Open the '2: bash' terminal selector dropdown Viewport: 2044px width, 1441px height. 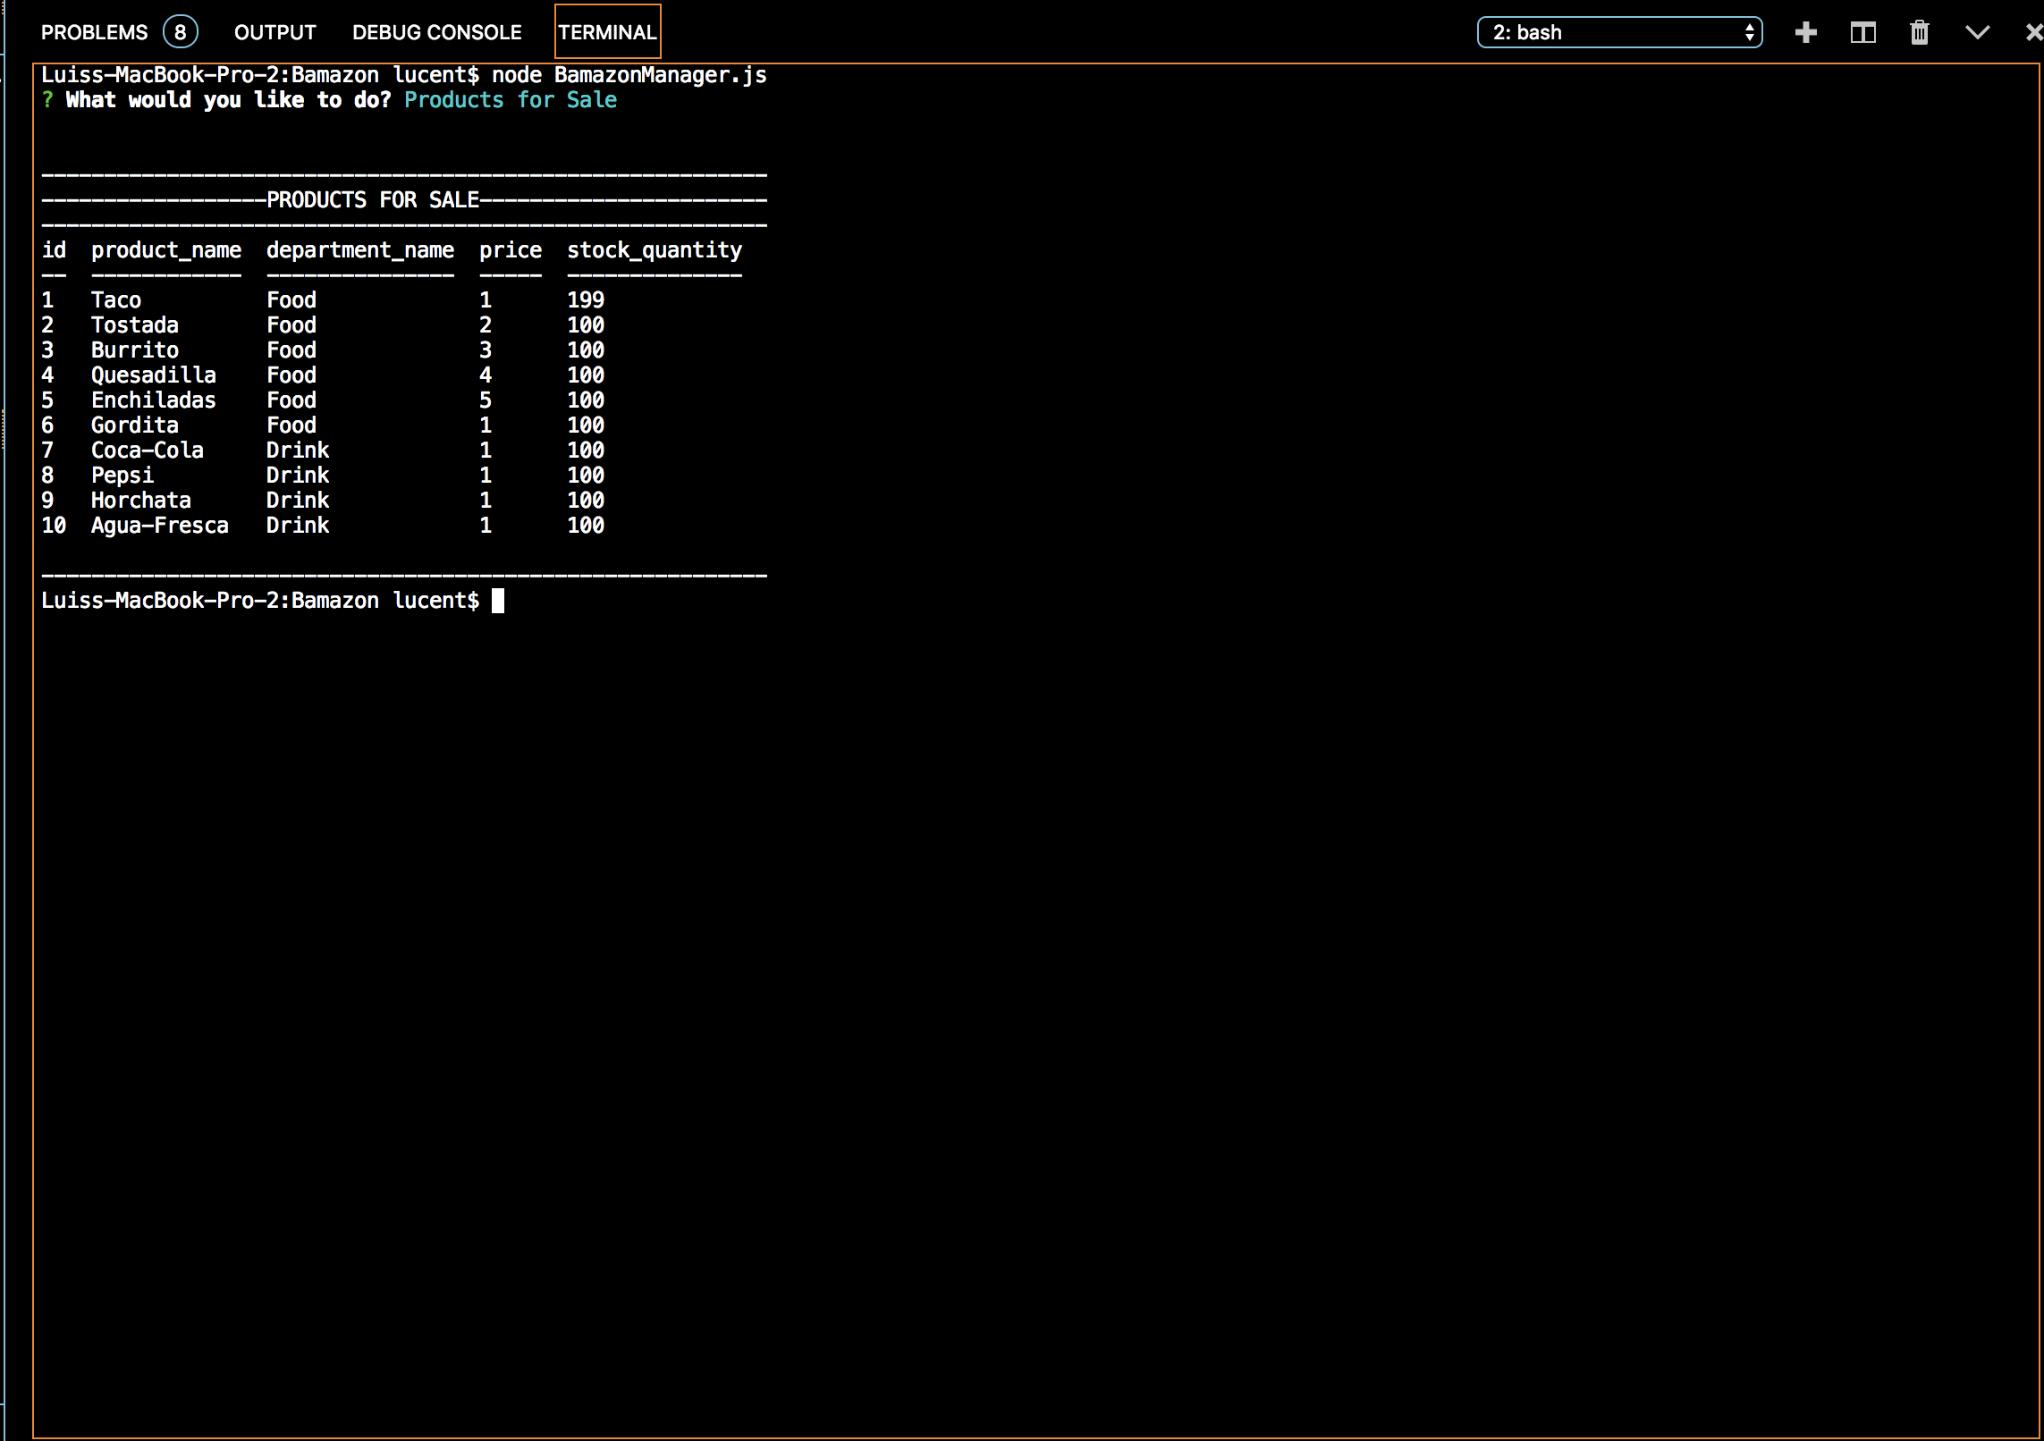[x=1618, y=33]
